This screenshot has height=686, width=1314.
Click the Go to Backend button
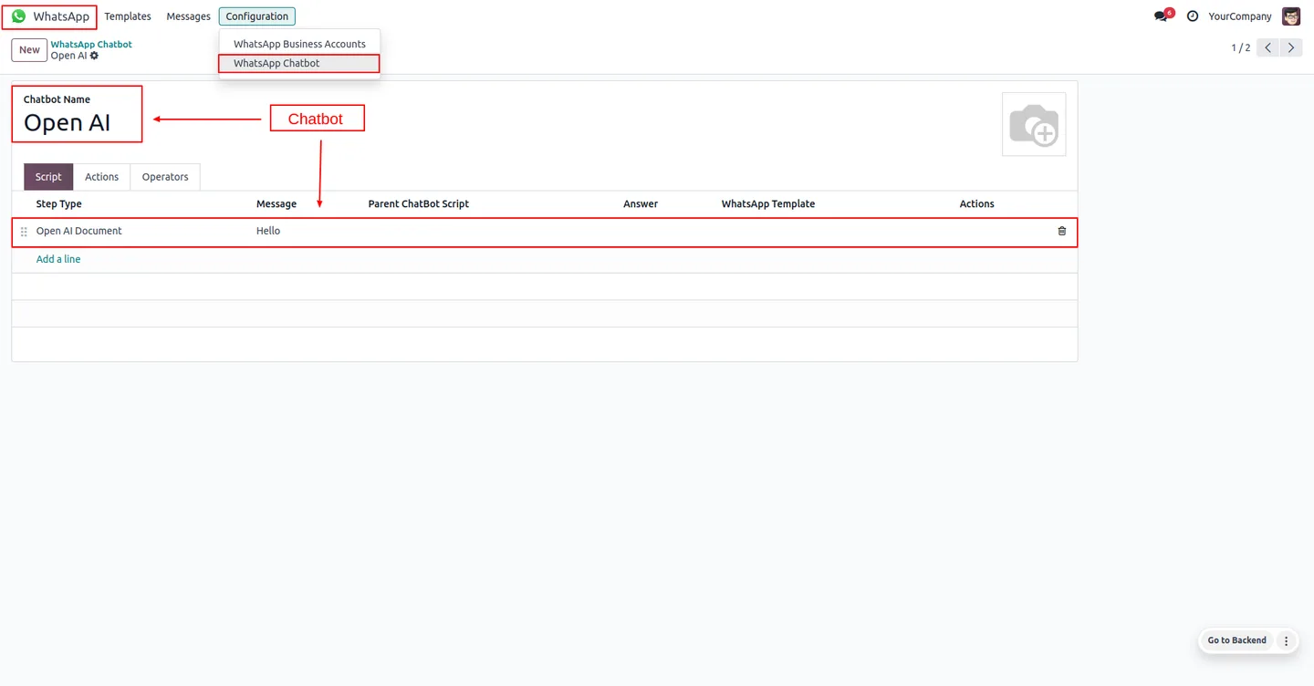click(x=1236, y=640)
